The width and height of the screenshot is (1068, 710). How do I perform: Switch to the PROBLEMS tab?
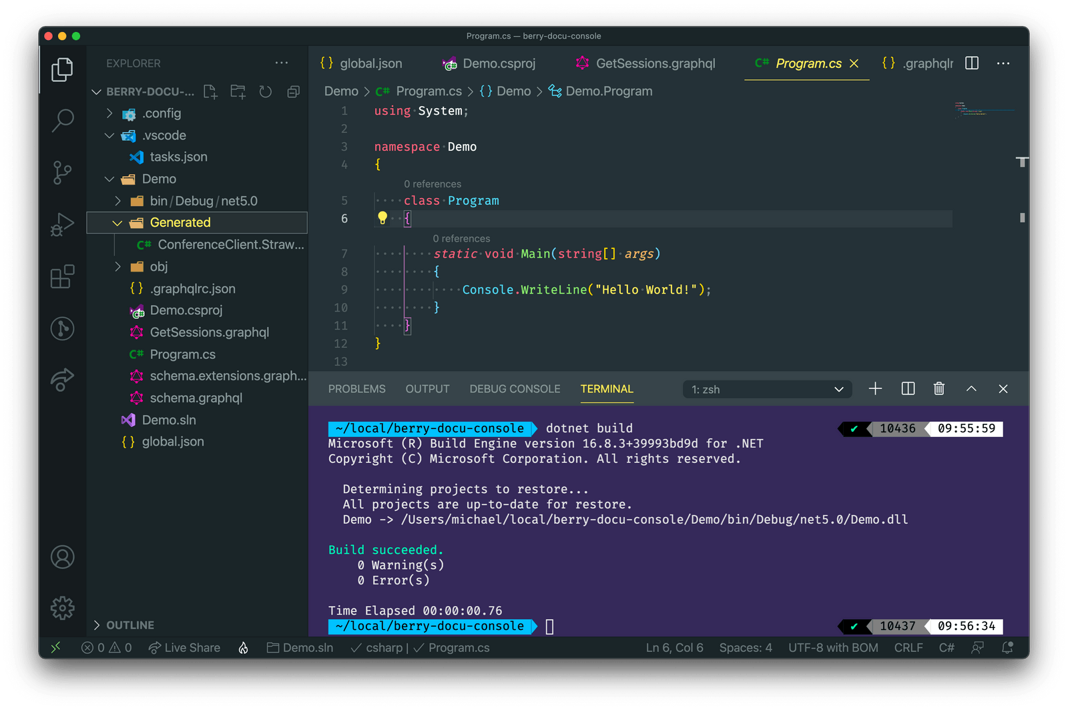pyautogui.click(x=356, y=388)
